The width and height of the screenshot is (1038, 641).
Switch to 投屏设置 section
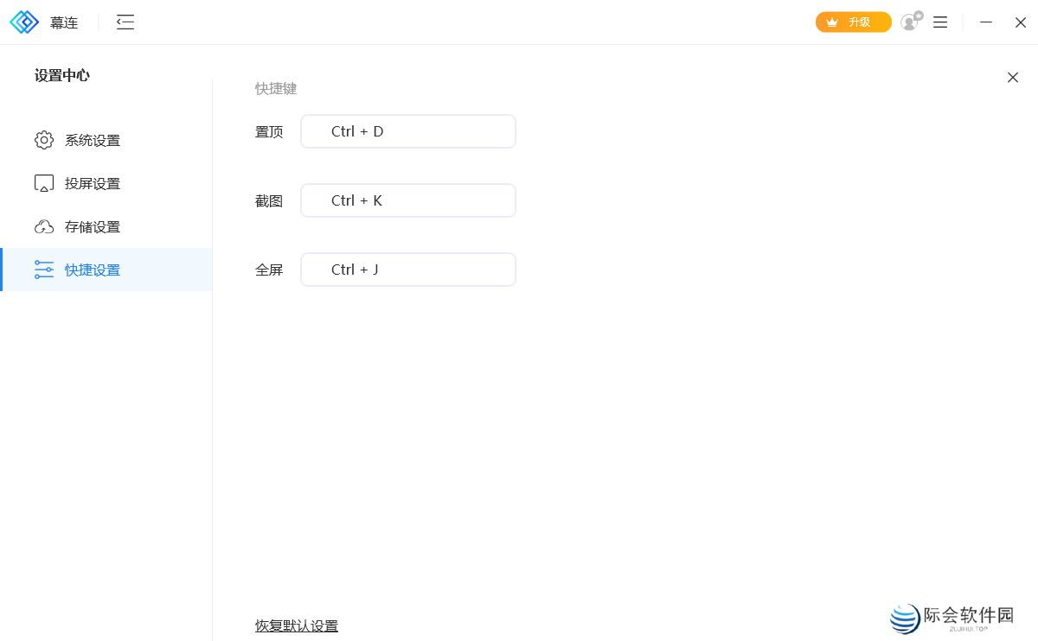click(x=91, y=182)
